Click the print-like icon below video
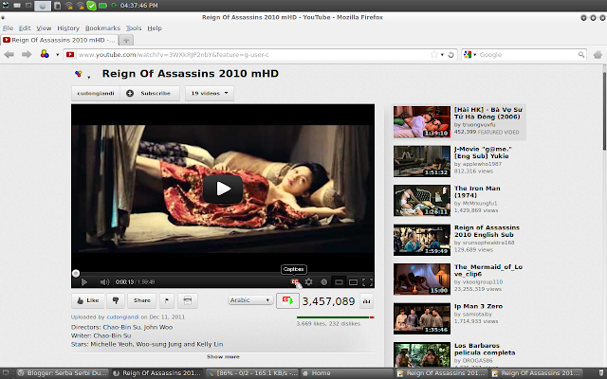Image resolution: width=607 pixels, height=379 pixels. (188, 300)
